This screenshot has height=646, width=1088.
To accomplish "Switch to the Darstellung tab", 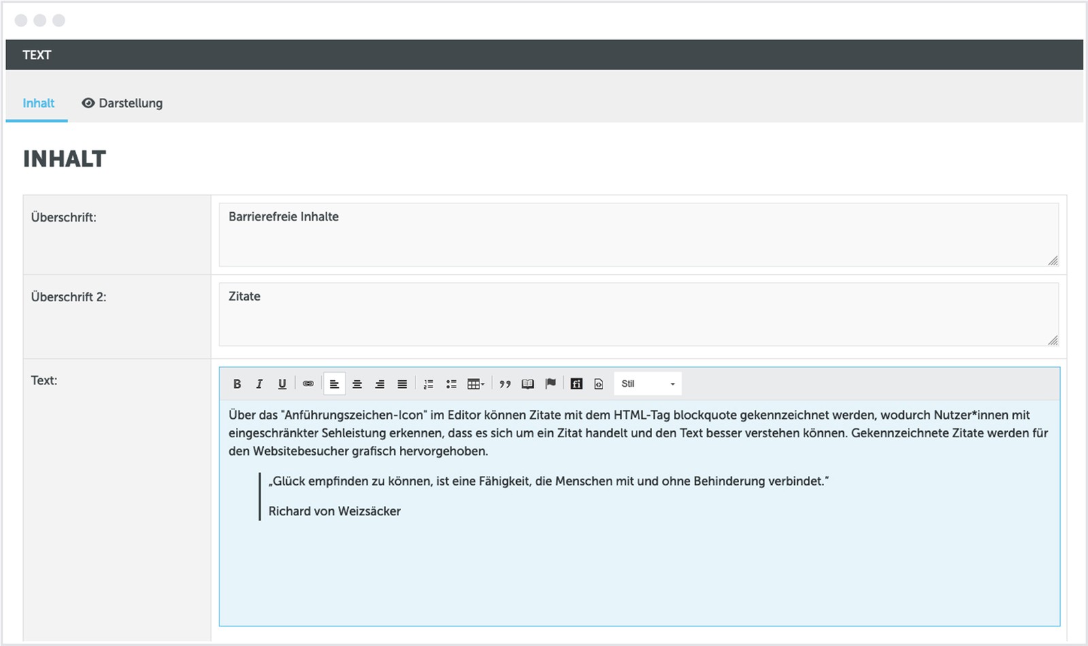I will coord(122,103).
